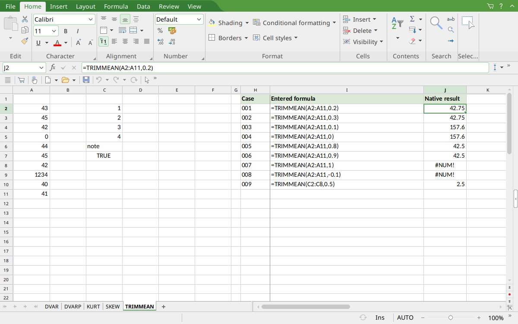Image resolution: width=518 pixels, height=324 pixels.
Task: Merge cells using the merge icon
Action: [x=133, y=30]
